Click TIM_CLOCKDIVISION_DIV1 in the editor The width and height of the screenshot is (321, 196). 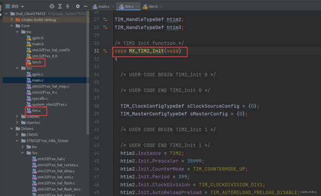pyautogui.click(x=231, y=185)
